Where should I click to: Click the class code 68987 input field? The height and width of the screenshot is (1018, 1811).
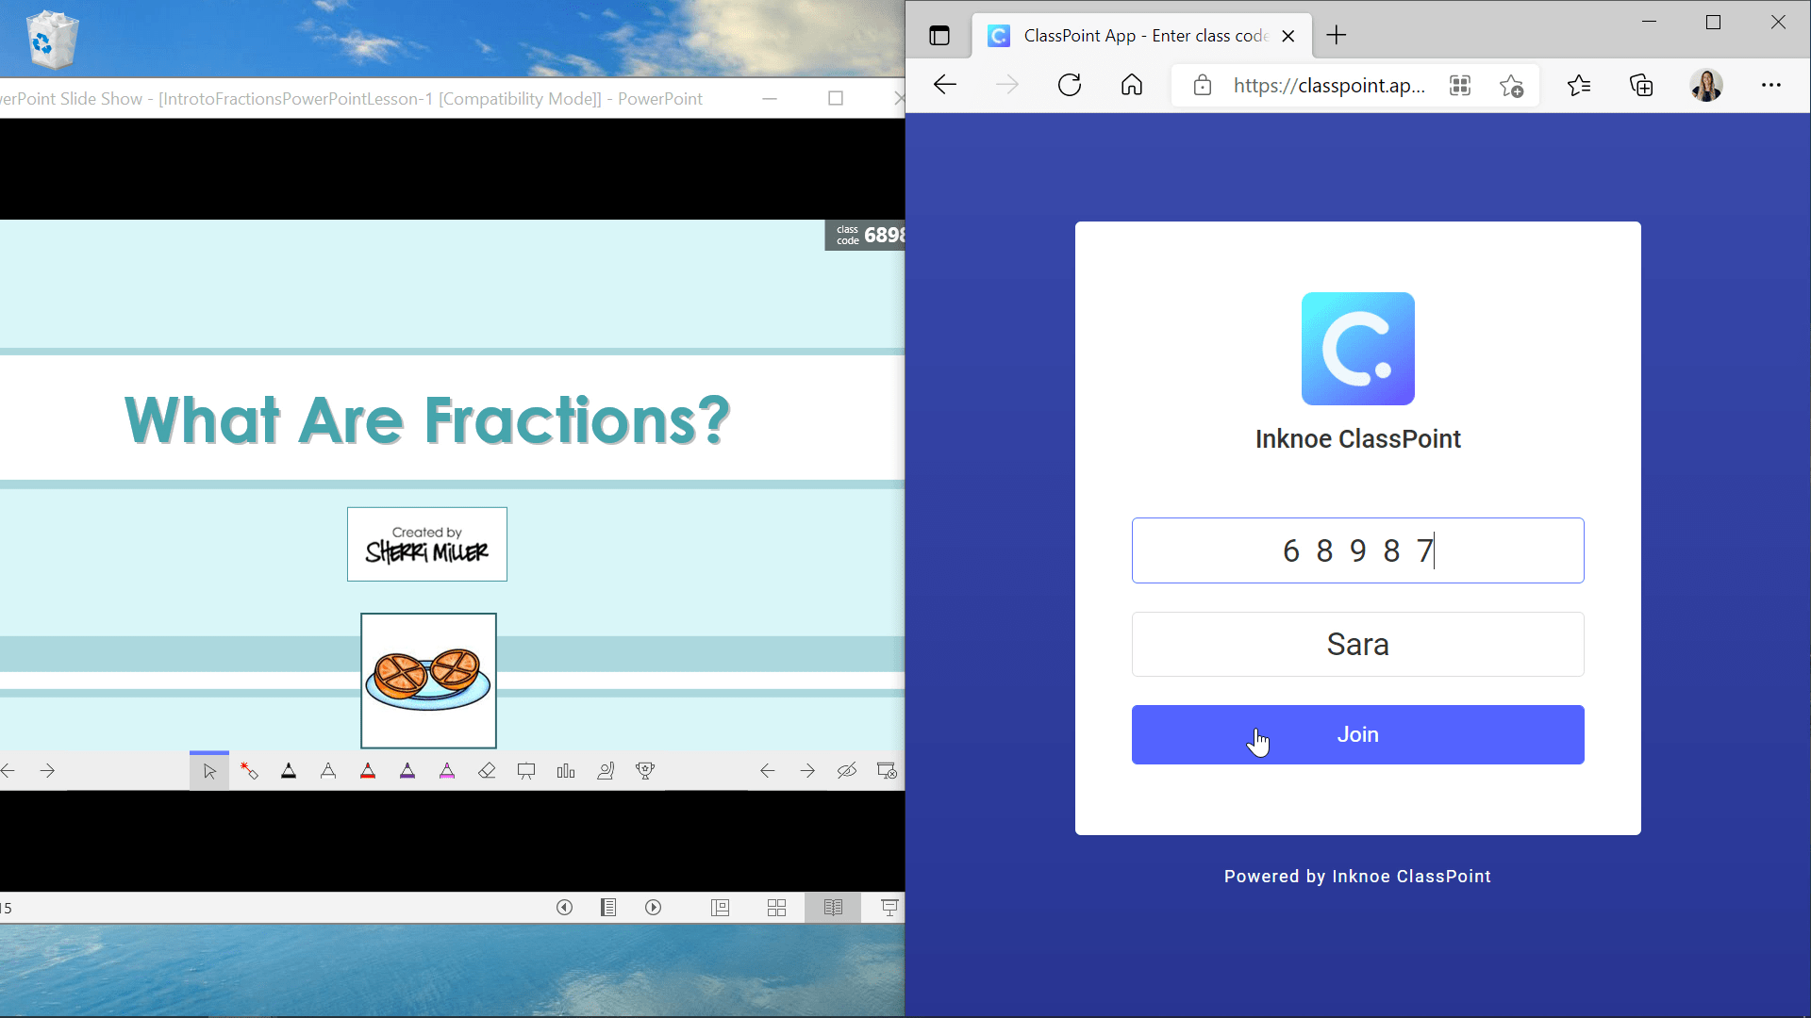pyautogui.click(x=1358, y=550)
